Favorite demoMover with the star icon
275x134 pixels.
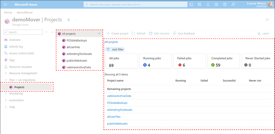click(x=68, y=20)
